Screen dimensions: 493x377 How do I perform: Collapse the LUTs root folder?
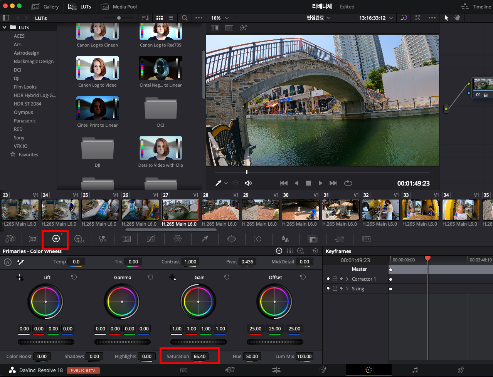click(x=5, y=27)
